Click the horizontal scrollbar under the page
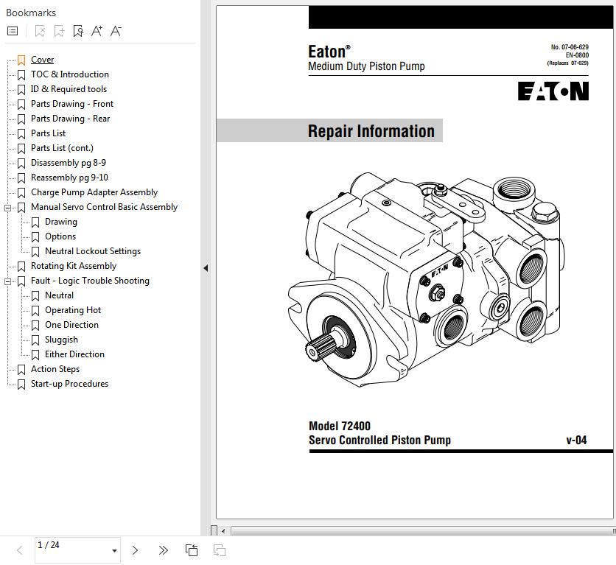 click(x=423, y=531)
